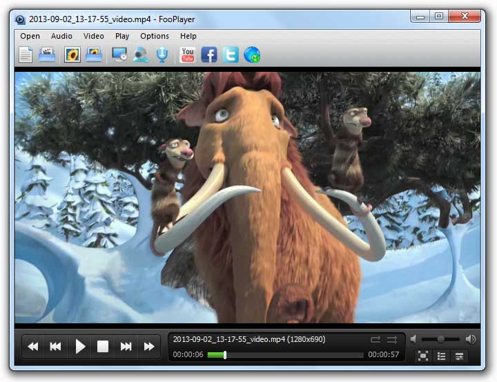Click the total duration 00:00:57
The width and height of the screenshot is (497, 382).
384,354
